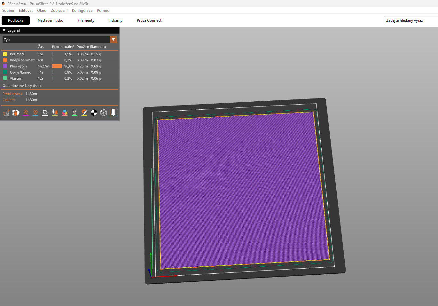Toggle display of travel moves
Screen dimensions: 438x306
(6, 113)
